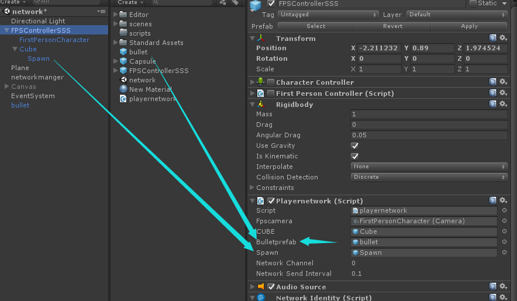Click the scripts folder in Project

point(140,33)
